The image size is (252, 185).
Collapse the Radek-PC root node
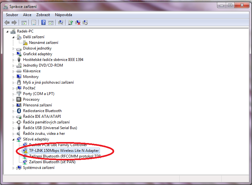7,32
